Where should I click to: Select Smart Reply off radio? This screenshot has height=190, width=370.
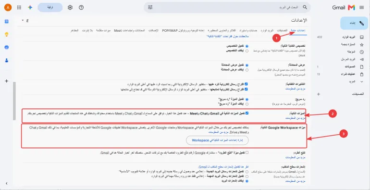(x=247, y=104)
